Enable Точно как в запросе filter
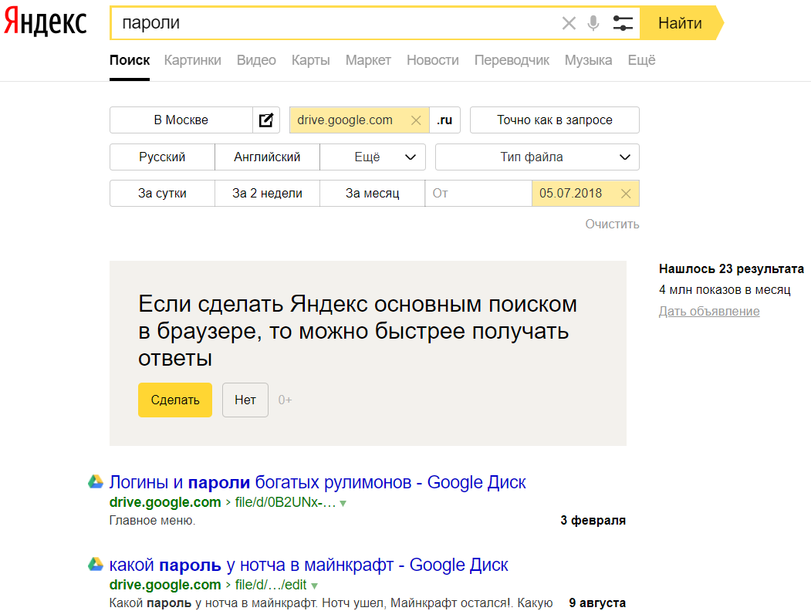The height and width of the screenshot is (611, 811). pyautogui.click(x=554, y=120)
